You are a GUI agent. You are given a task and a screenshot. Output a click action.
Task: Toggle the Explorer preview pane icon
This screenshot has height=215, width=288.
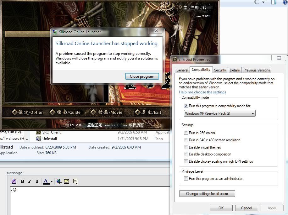point(274,2)
